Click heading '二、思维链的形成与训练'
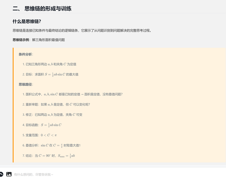 [x=42, y=9]
